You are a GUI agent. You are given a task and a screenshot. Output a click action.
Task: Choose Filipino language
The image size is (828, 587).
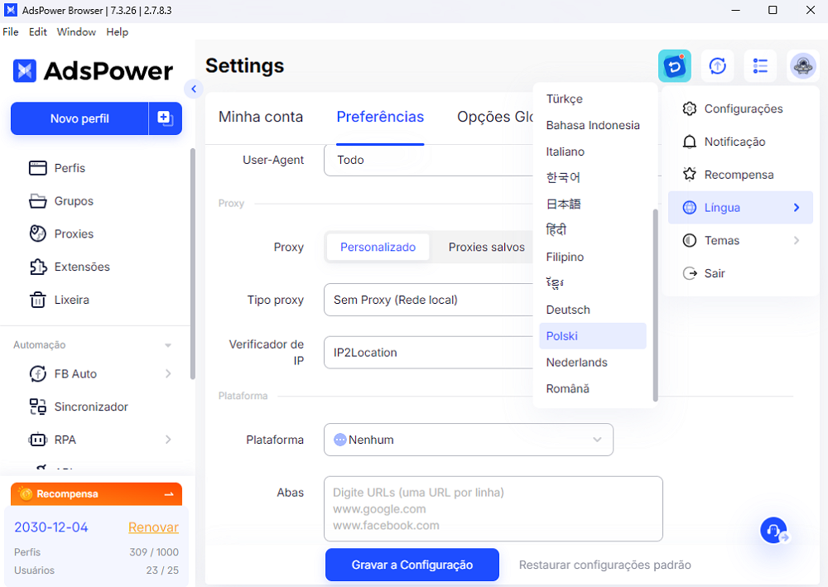[593, 257]
